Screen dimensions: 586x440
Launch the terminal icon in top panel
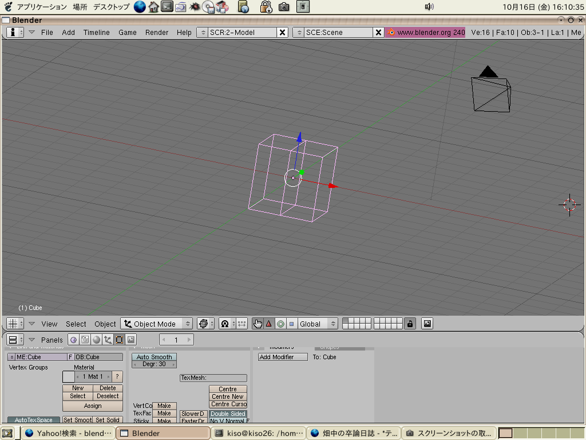167,7
